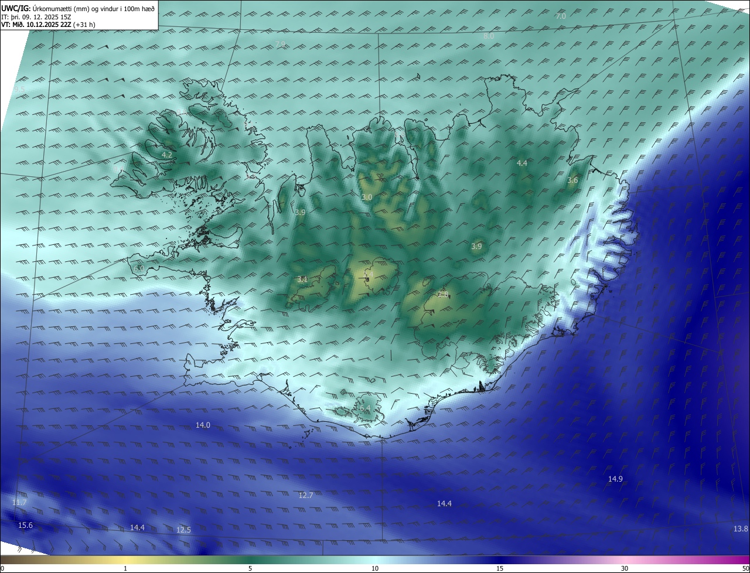750x573 pixels.
Task: Click the color scale tick label 50
Action: click(x=745, y=568)
